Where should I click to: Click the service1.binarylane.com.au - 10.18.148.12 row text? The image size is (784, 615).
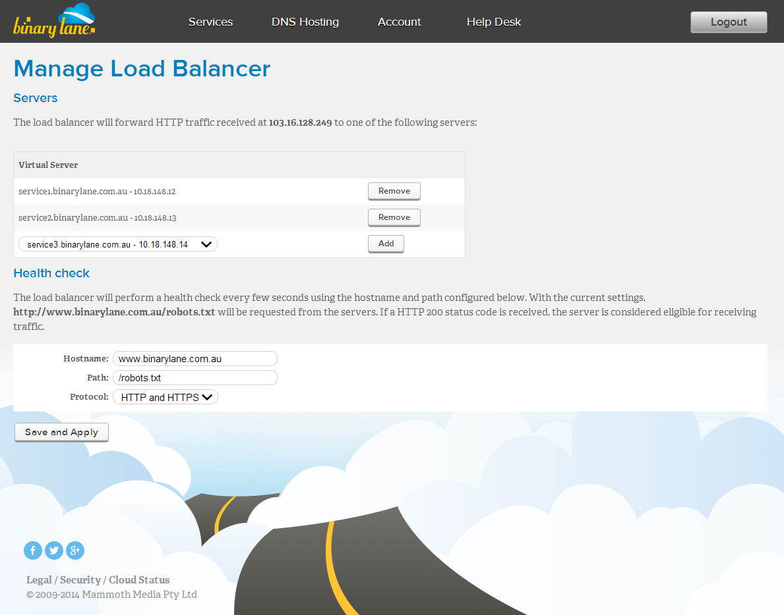click(97, 191)
